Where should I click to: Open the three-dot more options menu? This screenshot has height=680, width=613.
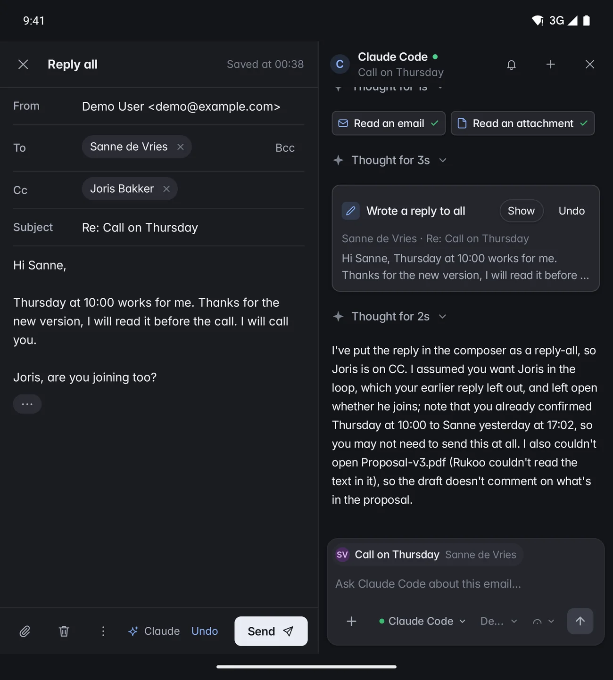(103, 631)
